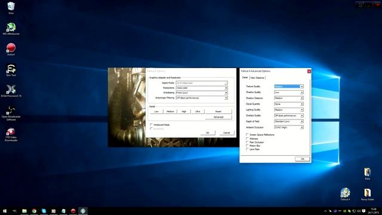Click the Reset button in Detail group
Viewport: 382px width, 215px height.
tap(218, 112)
